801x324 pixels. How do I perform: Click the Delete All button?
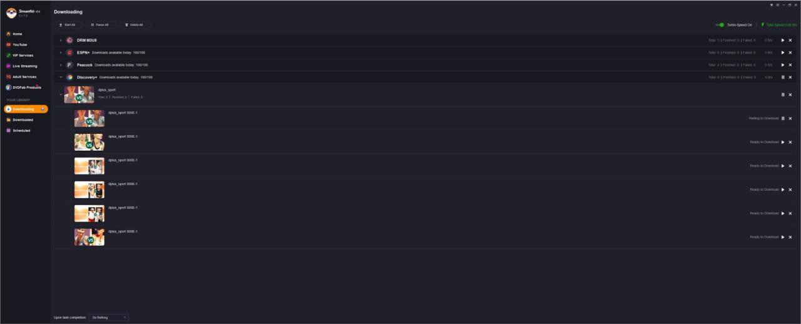(135, 25)
